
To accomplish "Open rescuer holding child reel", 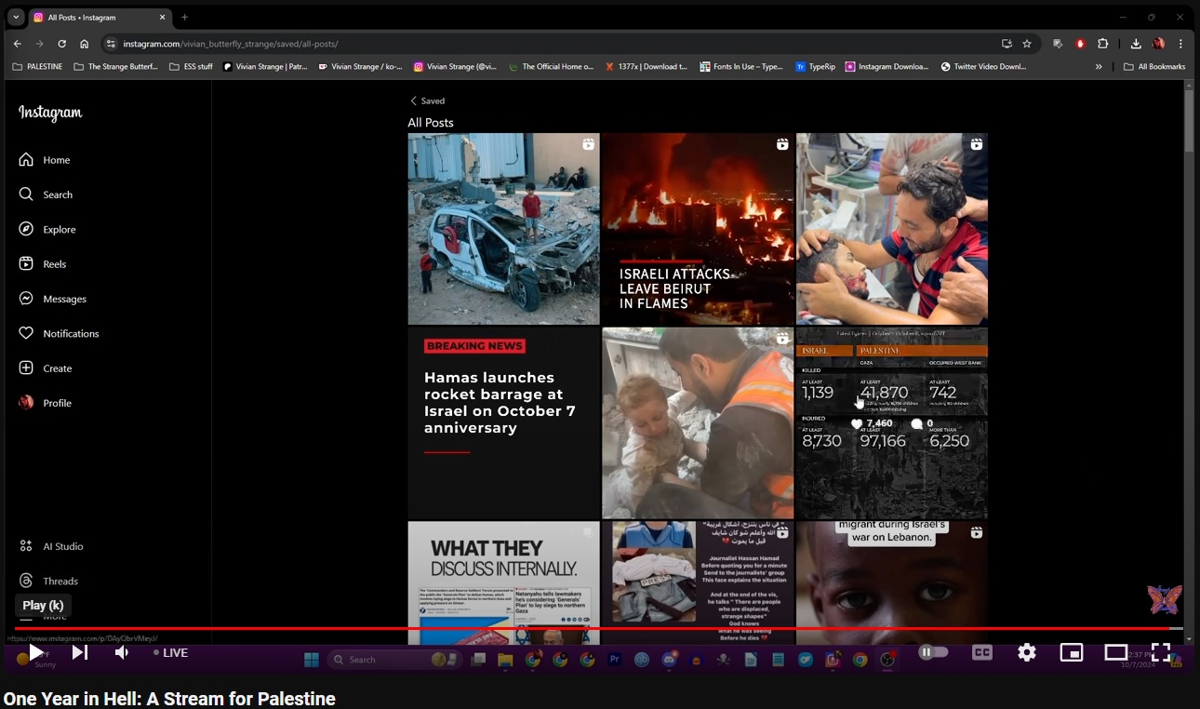I will (x=698, y=423).
